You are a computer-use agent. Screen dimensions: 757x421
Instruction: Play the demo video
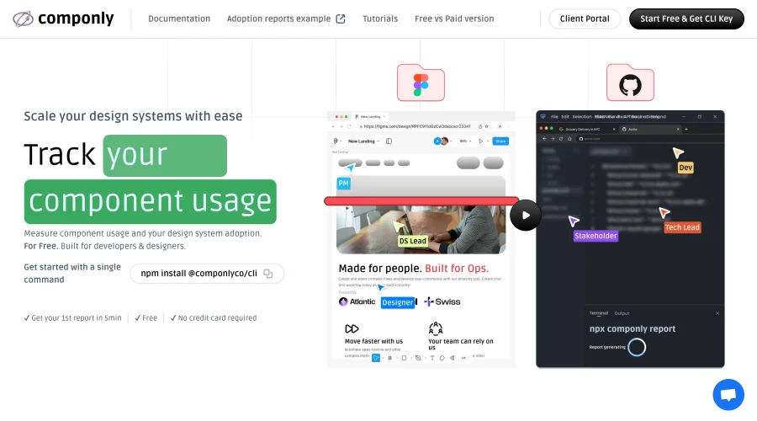click(x=525, y=215)
